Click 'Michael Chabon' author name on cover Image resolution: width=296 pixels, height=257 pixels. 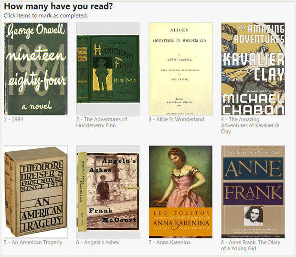[x=253, y=104]
